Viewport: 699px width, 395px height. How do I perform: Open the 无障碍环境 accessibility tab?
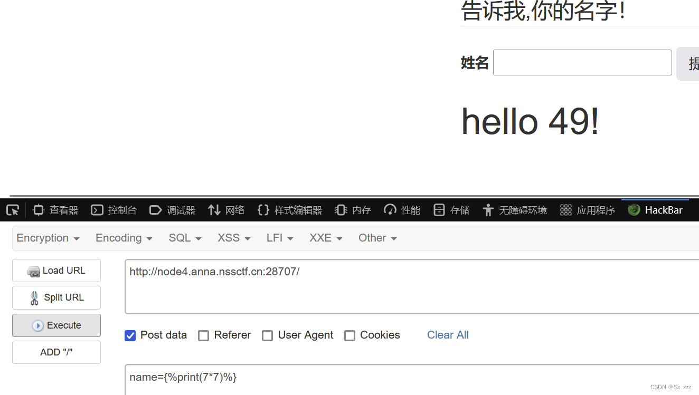(514, 210)
